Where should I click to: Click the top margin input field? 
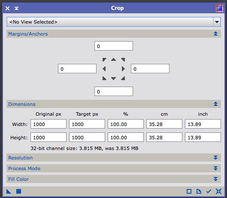coord(114,46)
